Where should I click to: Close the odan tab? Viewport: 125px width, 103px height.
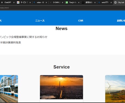[x=46, y=2]
